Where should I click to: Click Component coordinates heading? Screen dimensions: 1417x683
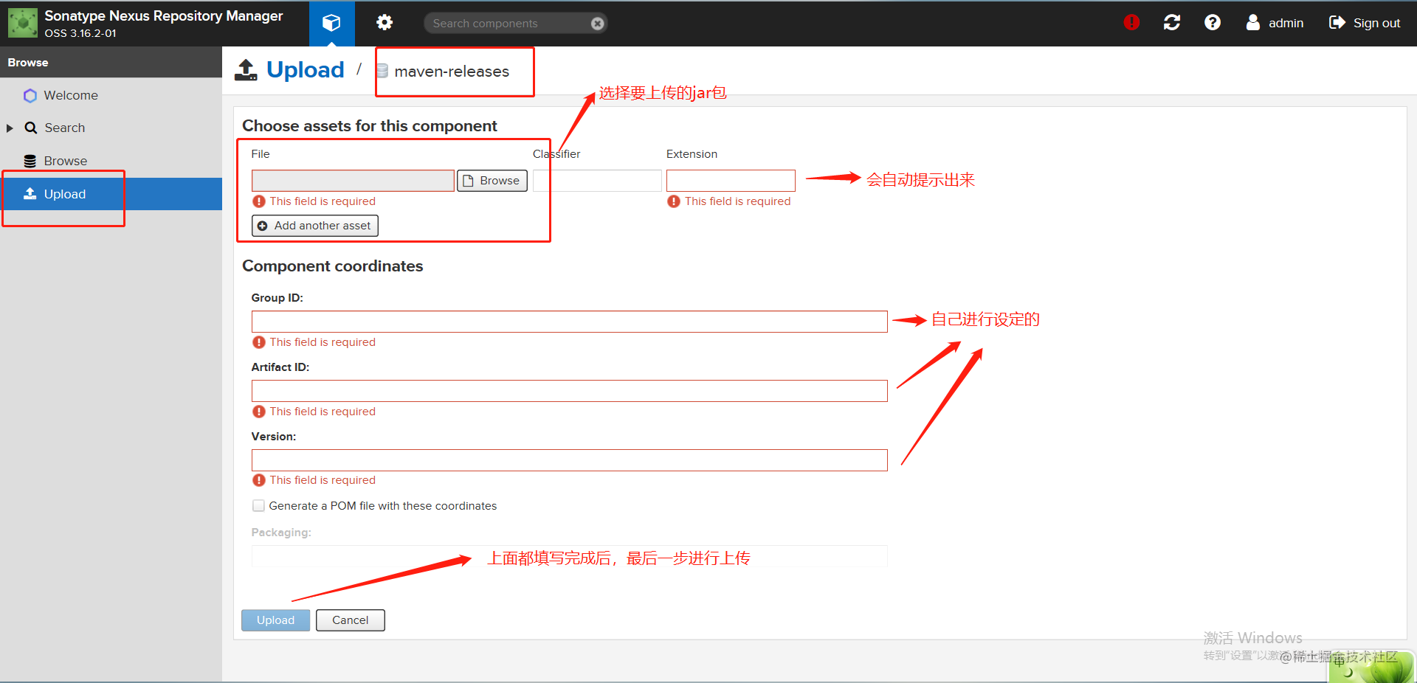pyautogui.click(x=333, y=266)
